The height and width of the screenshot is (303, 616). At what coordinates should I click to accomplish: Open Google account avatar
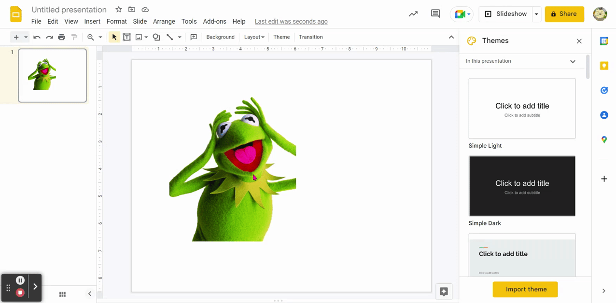(x=600, y=14)
